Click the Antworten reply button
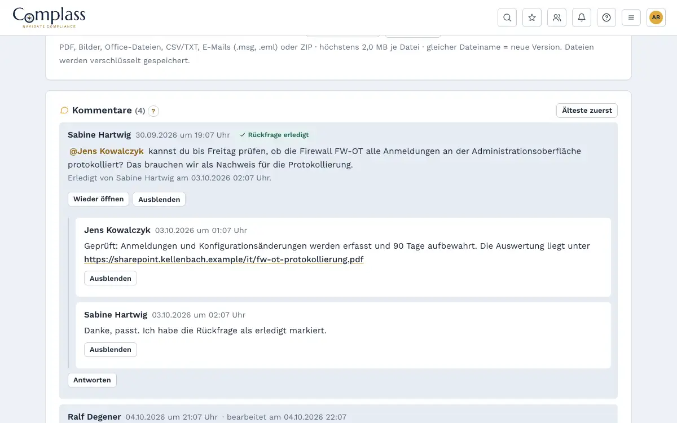Screen dimensions: 677x423 point(92,380)
